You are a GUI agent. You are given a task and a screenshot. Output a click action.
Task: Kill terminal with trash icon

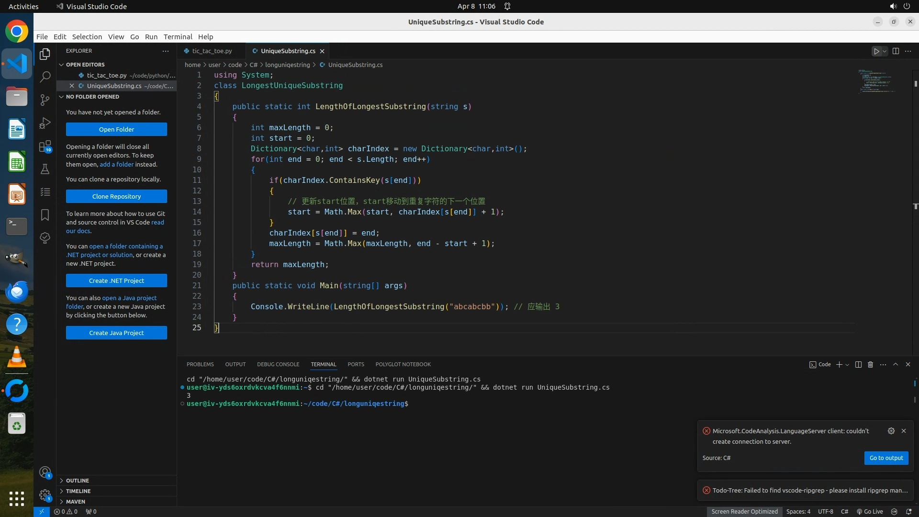pos(871,364)
